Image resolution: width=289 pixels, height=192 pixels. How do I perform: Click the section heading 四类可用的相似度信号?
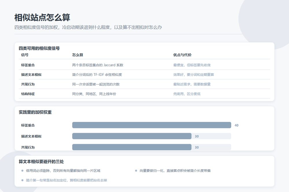tap(39, 48)
